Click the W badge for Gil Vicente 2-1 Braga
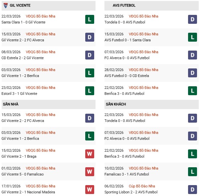 [89, 153]
